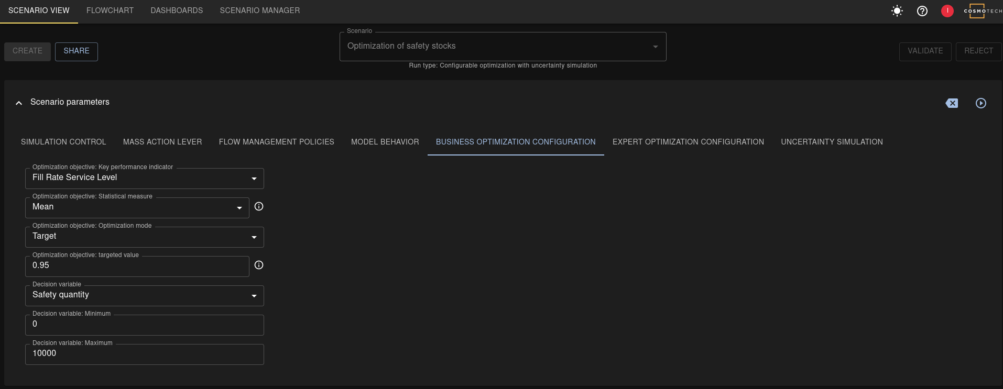Focus the targeted value input field
Image resolution: width=1003 pixels, height=389 pixels.
click(x=137, y=266)
